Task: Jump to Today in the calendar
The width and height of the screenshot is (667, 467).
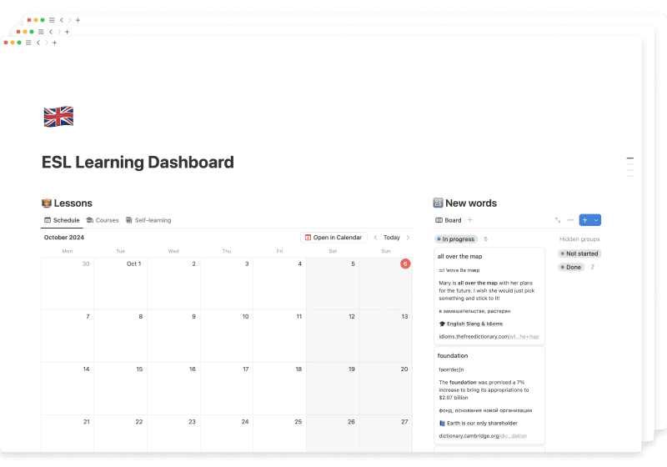Action: click(391, 238)
